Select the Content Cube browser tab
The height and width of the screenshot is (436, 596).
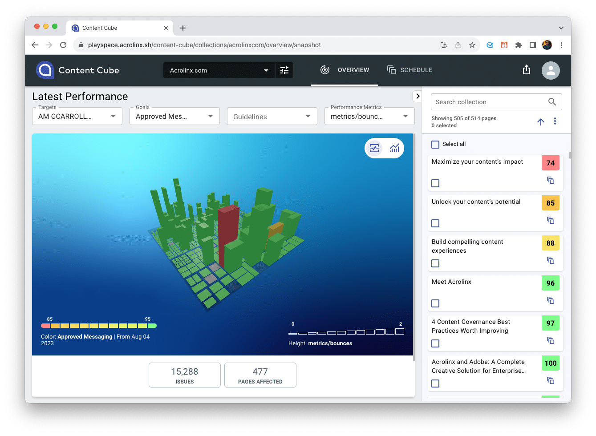[120, 28]
